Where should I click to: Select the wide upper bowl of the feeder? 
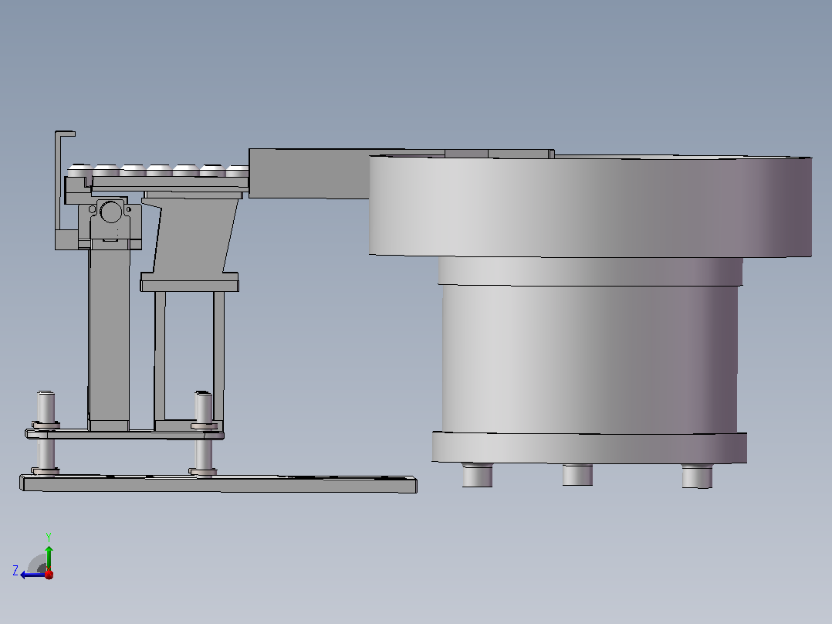(590, 206)
